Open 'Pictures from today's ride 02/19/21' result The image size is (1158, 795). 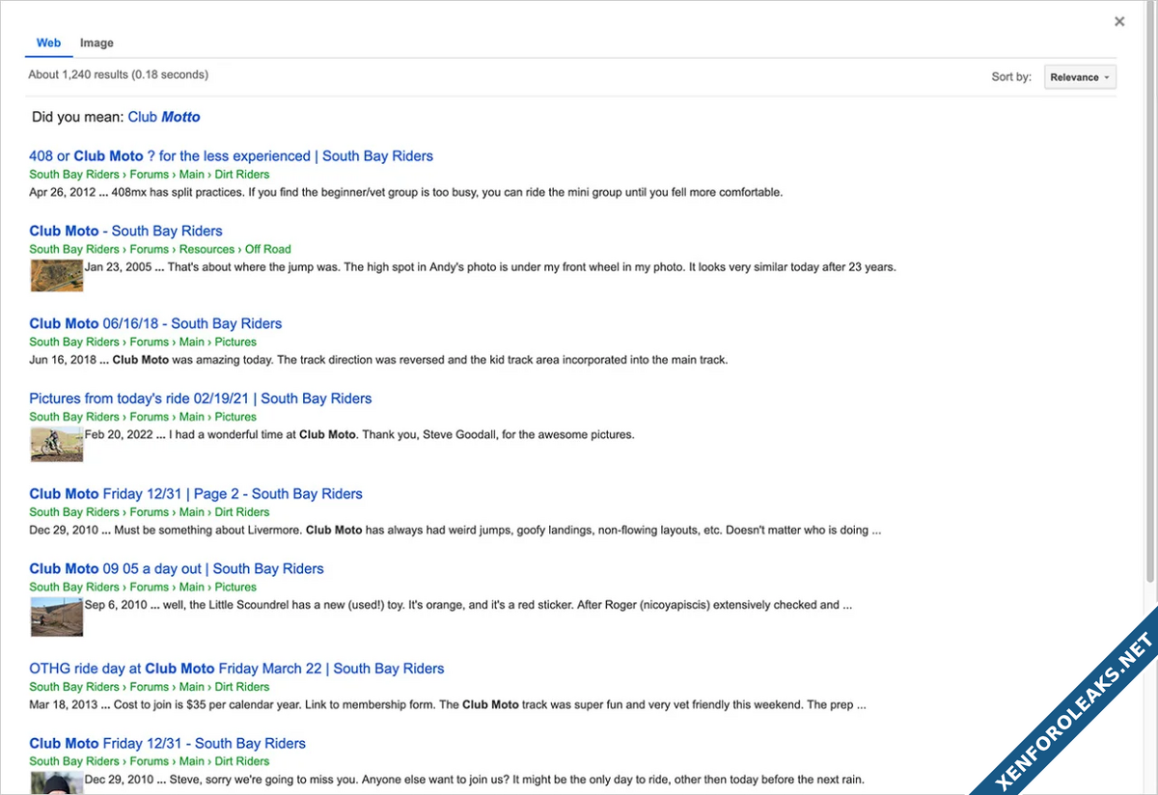[200, 398]
